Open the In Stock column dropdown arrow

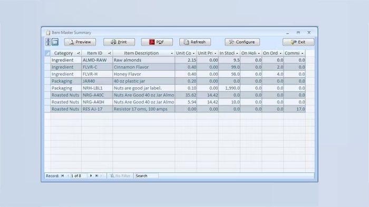point(237,54)
